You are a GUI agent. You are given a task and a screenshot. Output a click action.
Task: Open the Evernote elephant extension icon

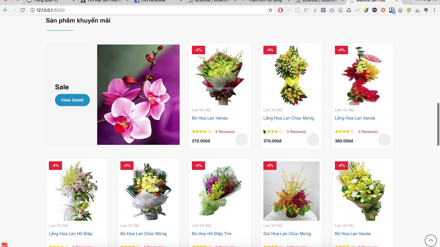tap(426, 10)
